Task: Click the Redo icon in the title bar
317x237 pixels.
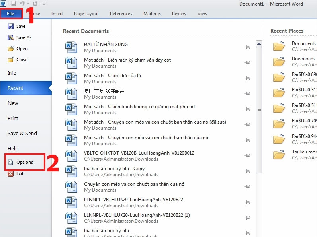Action: (x=35, y=4)
